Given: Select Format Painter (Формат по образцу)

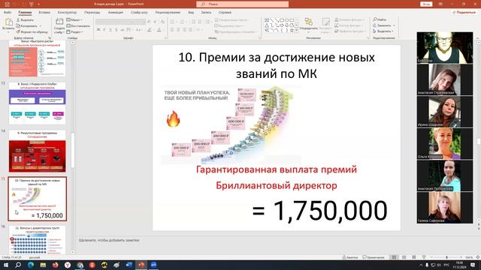Looking at the screenshot, I should click(32, 31).
